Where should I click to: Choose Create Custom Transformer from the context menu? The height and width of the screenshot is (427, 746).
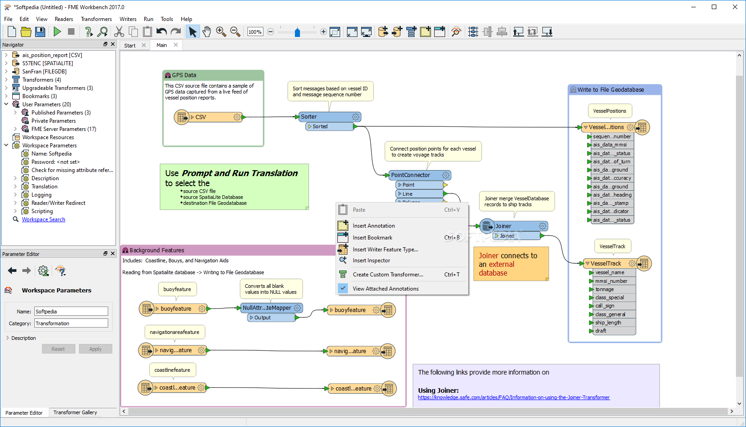tap(402, 275)
